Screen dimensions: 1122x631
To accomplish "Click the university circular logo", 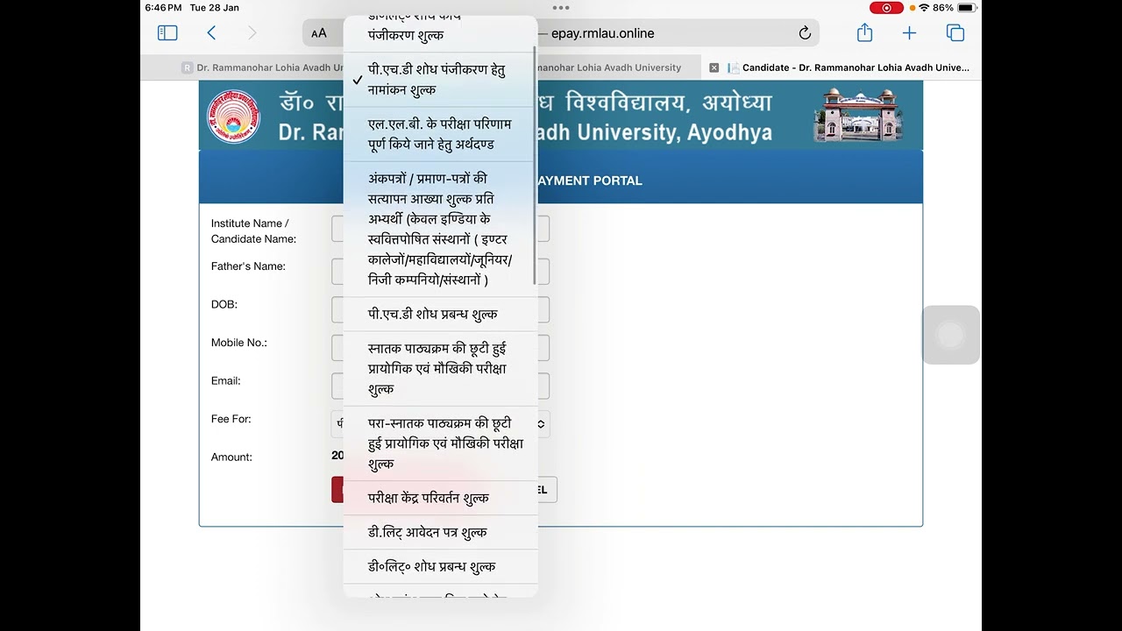I will point(233,116).
